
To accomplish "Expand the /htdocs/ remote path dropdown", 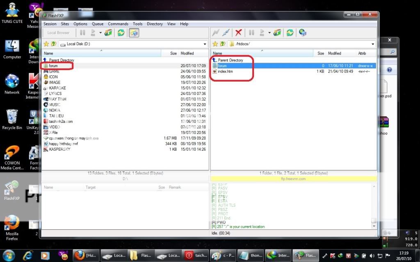I will [x=373, y=44].
